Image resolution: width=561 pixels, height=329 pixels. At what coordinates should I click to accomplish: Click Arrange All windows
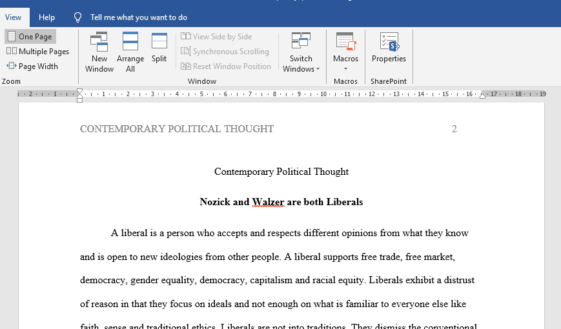130,52
